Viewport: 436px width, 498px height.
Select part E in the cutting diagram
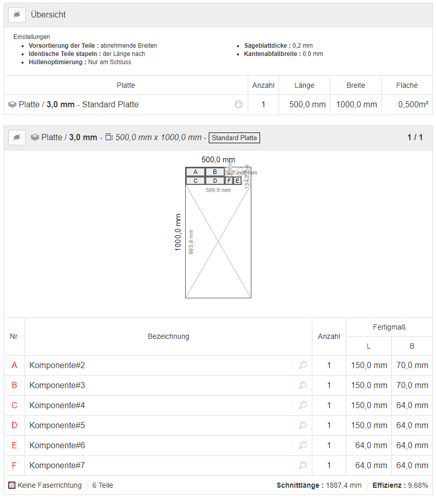[237, 181]
